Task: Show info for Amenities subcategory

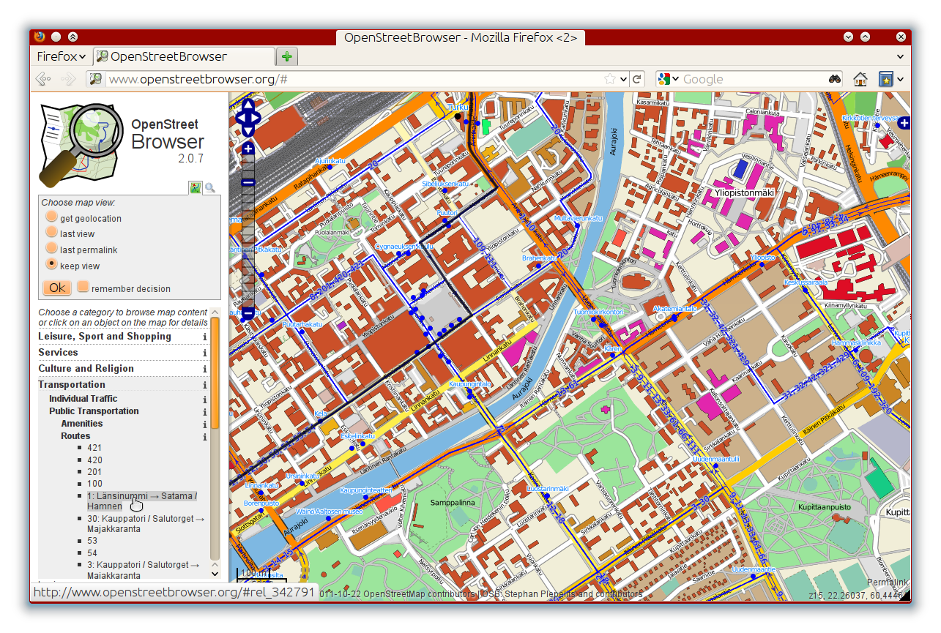Action: click(x=205, y=424)
